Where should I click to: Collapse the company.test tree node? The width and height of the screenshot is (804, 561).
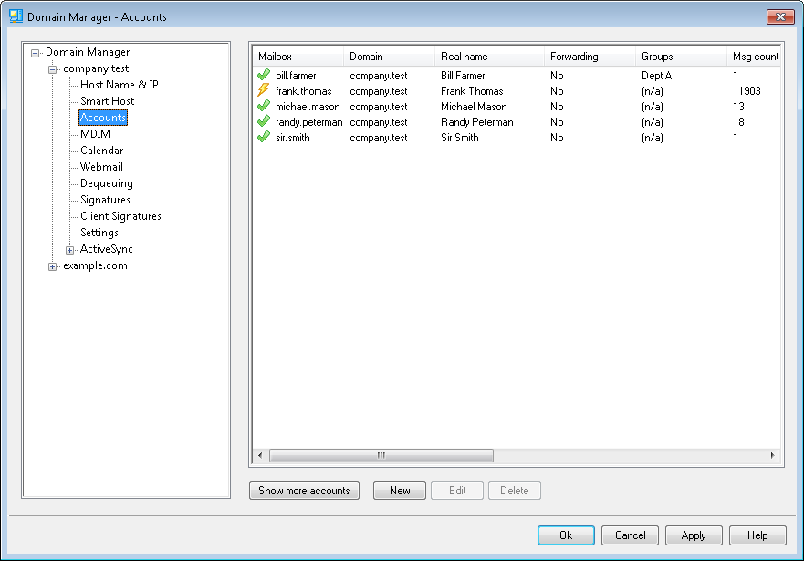coord(53,69)
